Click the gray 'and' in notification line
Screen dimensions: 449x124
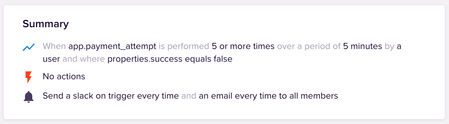coord(189,96)
